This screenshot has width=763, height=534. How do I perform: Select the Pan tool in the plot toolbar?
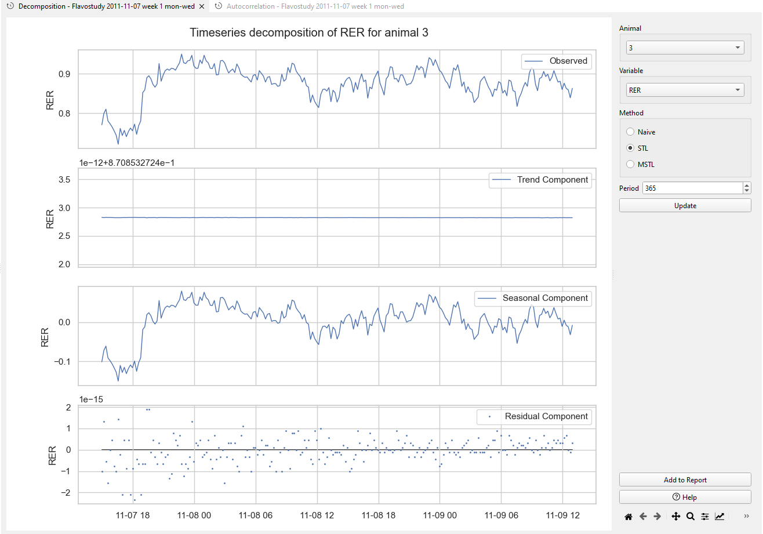click(x=676, y=516)
